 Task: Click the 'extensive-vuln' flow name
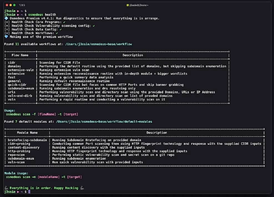(x=21, y=70)
